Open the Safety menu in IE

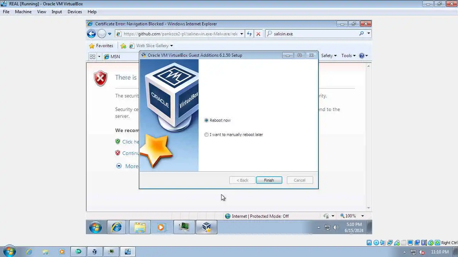point(329,56)
